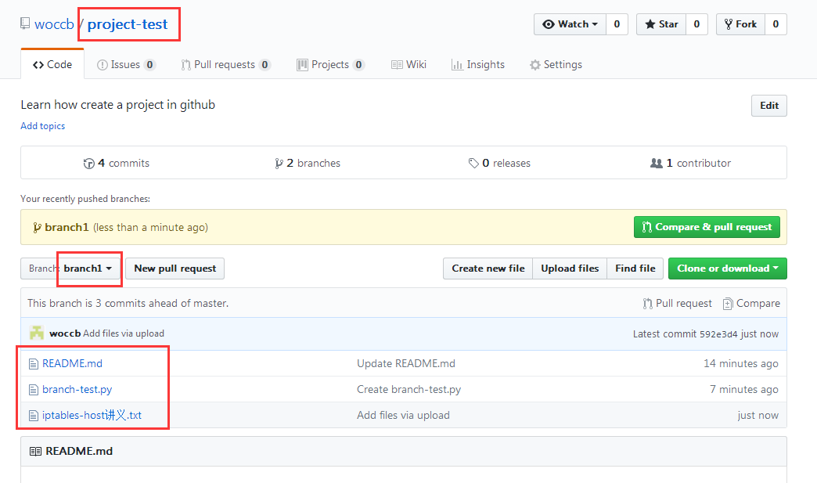Open branch1 in recently pushed banner
Image resolution: width=817 pixels, height=483 pixels.
[67, 227]
